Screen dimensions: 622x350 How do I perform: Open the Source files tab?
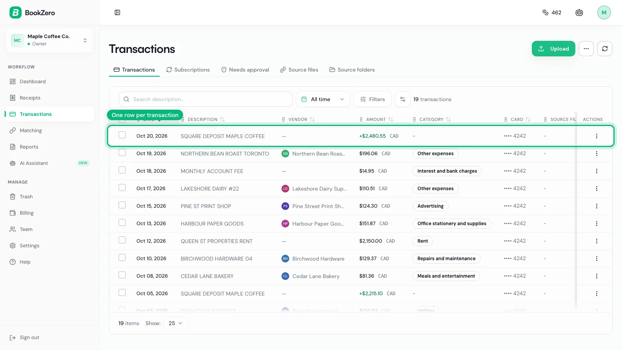299,70
